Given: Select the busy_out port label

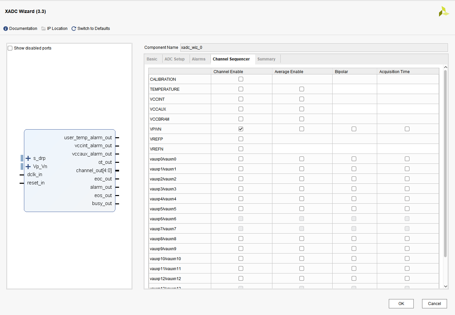Looking at the screenshot, I should (102, 203).
